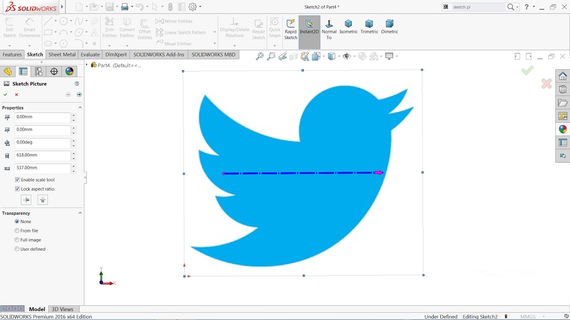Screen dimensions: 570x320
Task: Select Full image transparency option
Action: [x=17, y=240]
